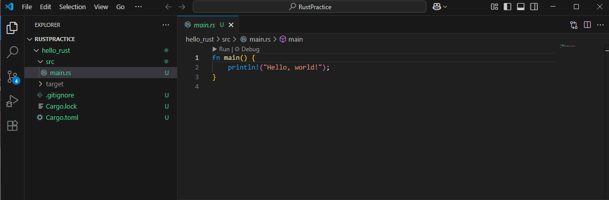The width and height of the screenshot is (609, 200).
Task: Click line number 4 in the gutter
Action: click(x=197, y=87)
